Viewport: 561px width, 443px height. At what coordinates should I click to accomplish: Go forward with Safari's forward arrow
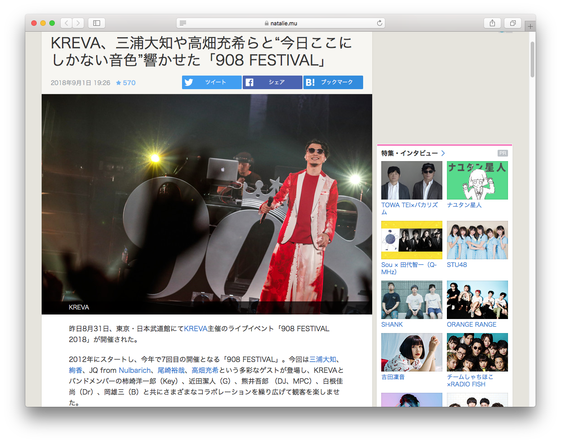click(78, 23)
